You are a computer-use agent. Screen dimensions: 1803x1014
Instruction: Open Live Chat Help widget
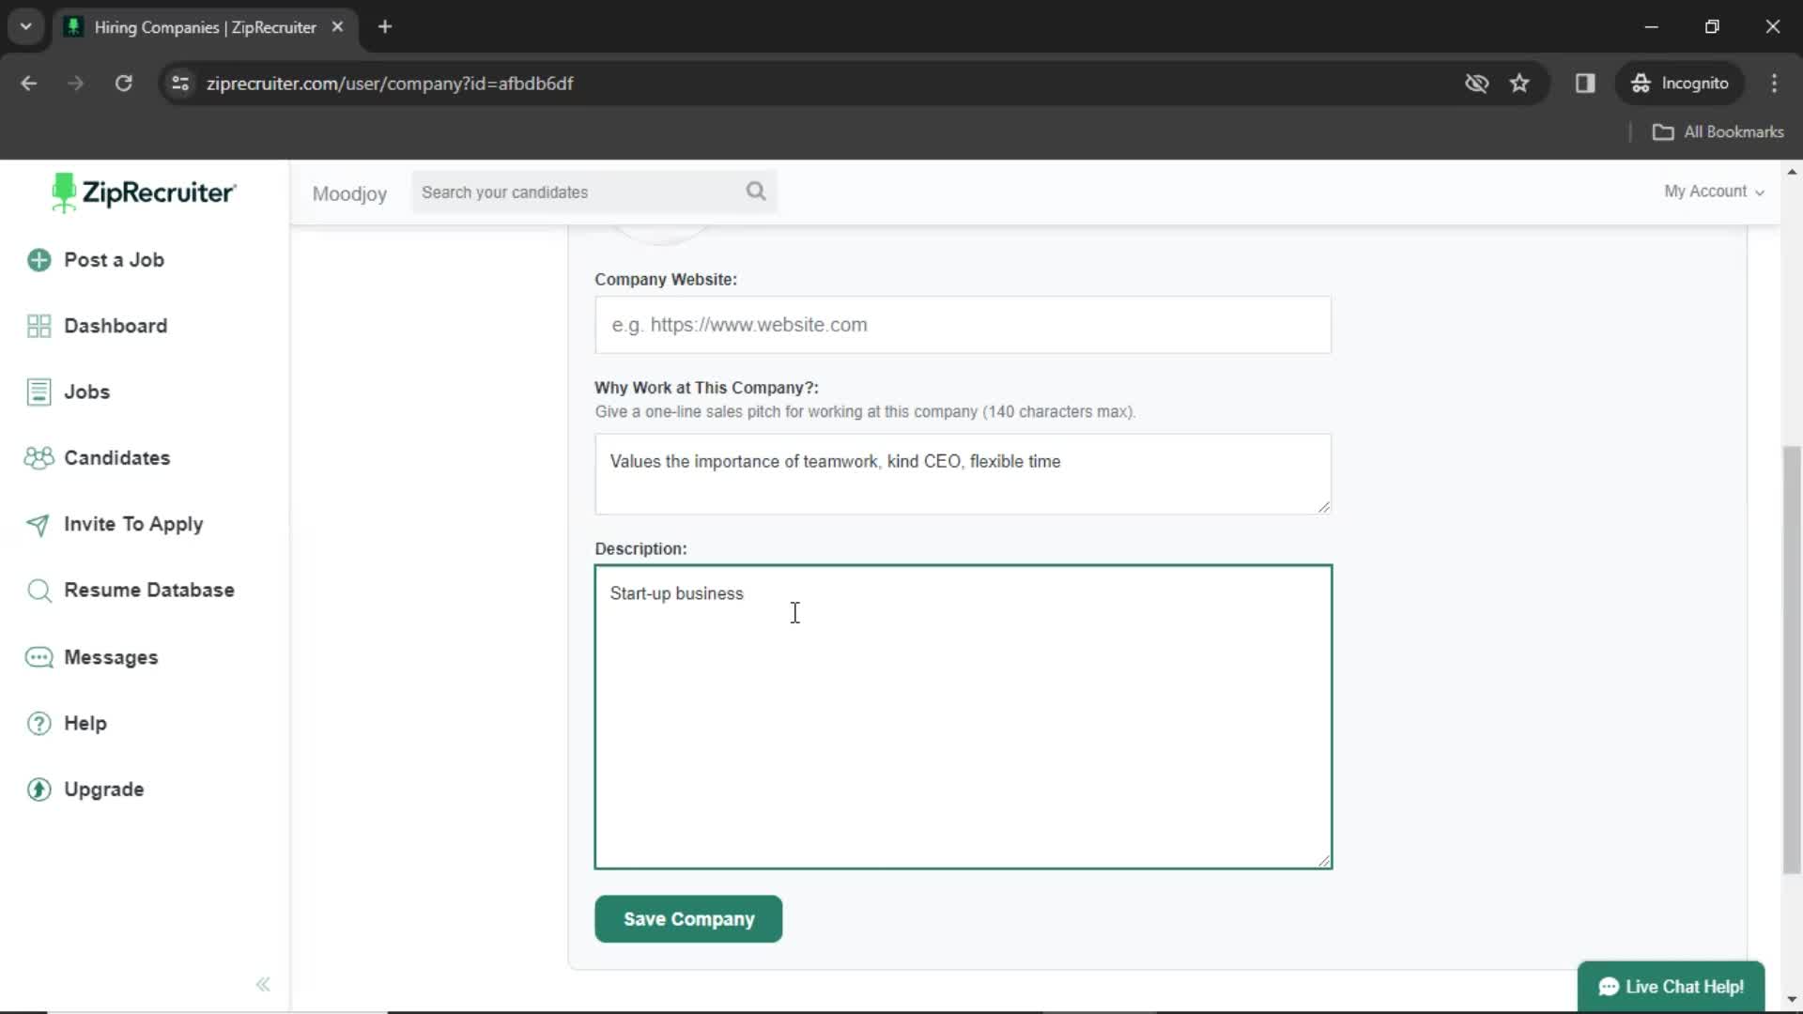[x=1672, y=986]
